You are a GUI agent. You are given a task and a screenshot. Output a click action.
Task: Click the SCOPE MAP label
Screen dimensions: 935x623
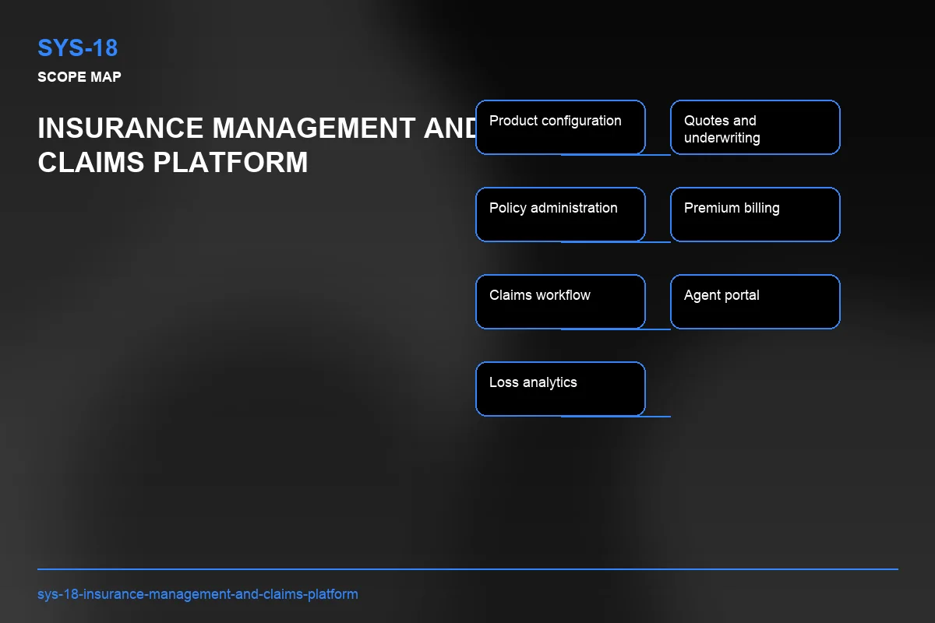point(79,77)
